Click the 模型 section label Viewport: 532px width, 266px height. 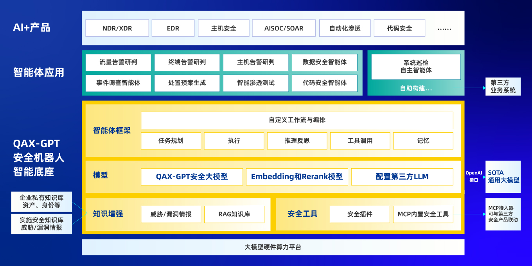pos(101,175)
